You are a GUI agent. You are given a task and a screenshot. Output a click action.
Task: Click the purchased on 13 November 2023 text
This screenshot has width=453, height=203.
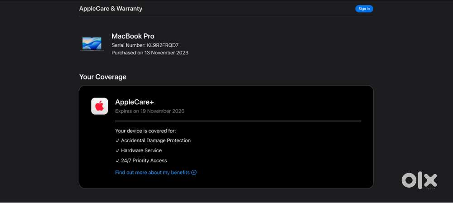point(150,53)
